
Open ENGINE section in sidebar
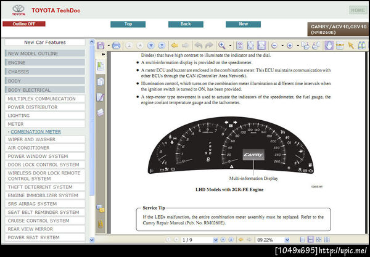pos(45,63)
